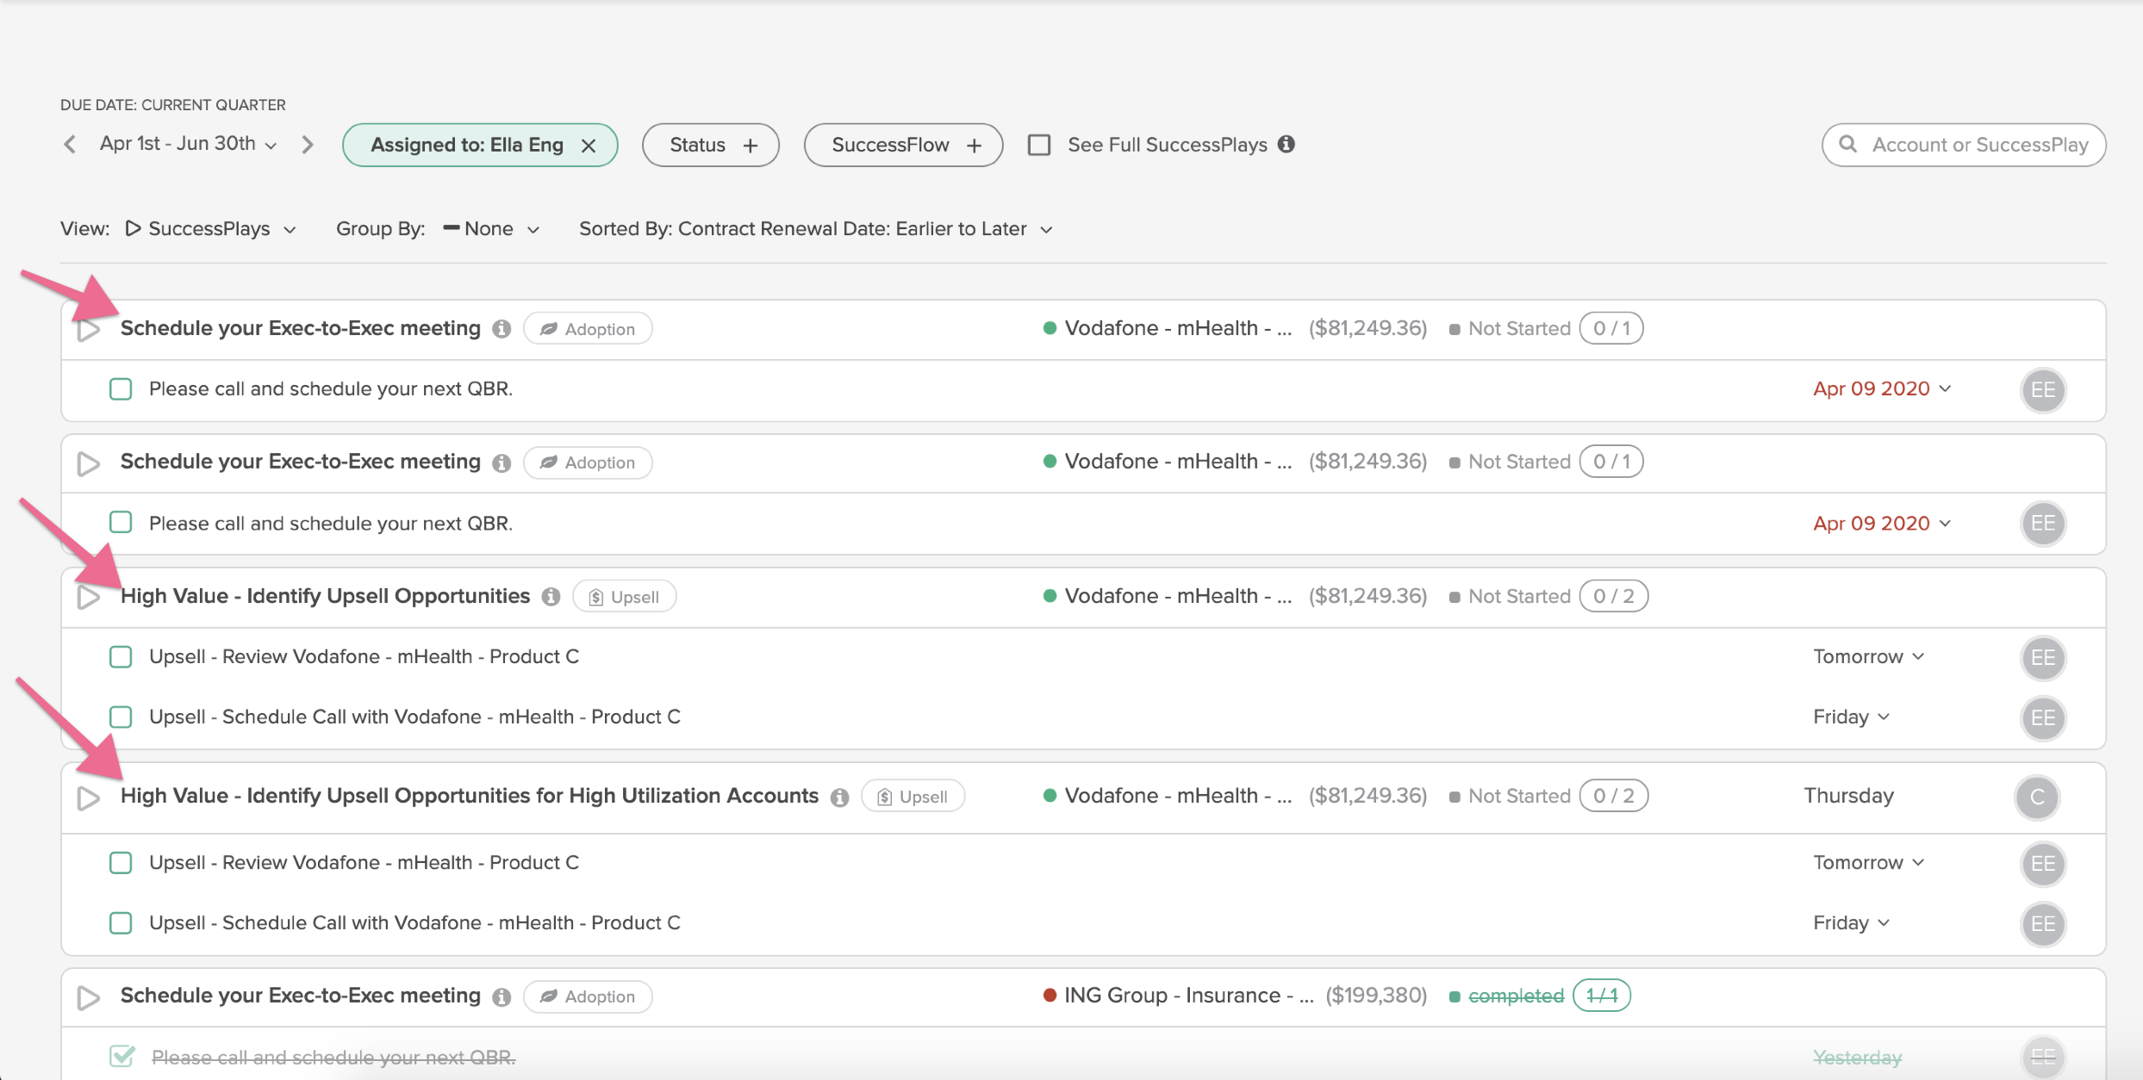Click EE avatar on first Schedule Call task
This screenshot has height=1080, width=2143.
pyautogui.click(x=2043, y=718)
